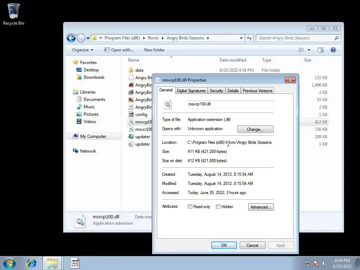The width and height of the screenshot is (360, 270).
Task: Open the Organize dropdown menu
Action: click(82, 50)
